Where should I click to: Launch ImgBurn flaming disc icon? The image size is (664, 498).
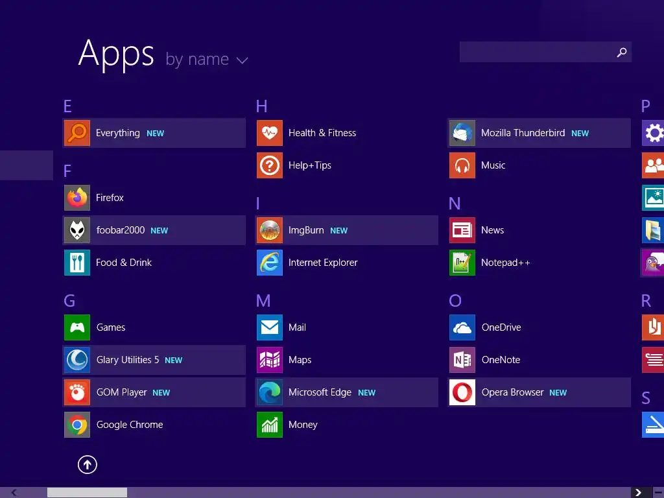(x=270, y=230)
